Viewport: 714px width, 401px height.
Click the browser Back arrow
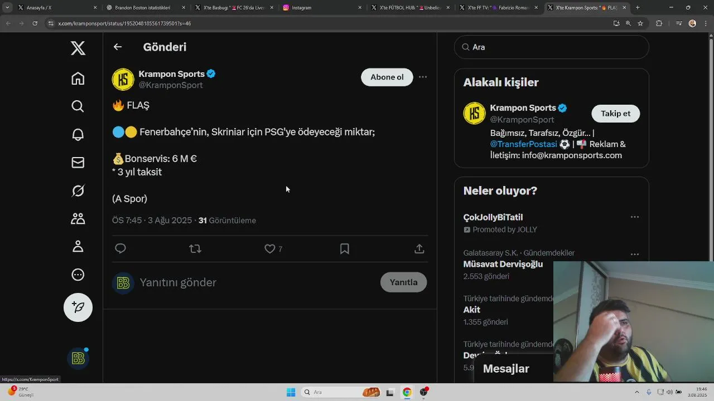point(8,23)
